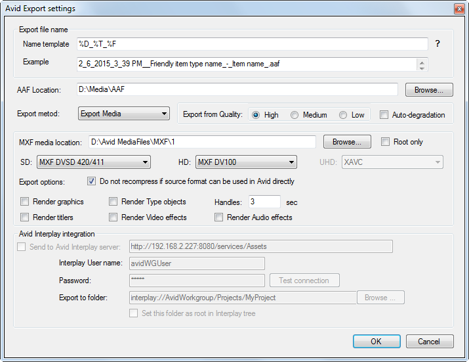
Task: Confirm settings with OK button
Action: [x=377, y=342]
